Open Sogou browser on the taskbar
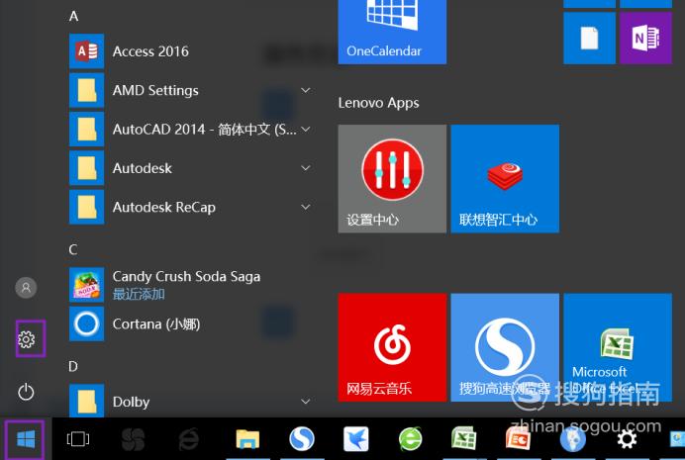 point(302,438)
